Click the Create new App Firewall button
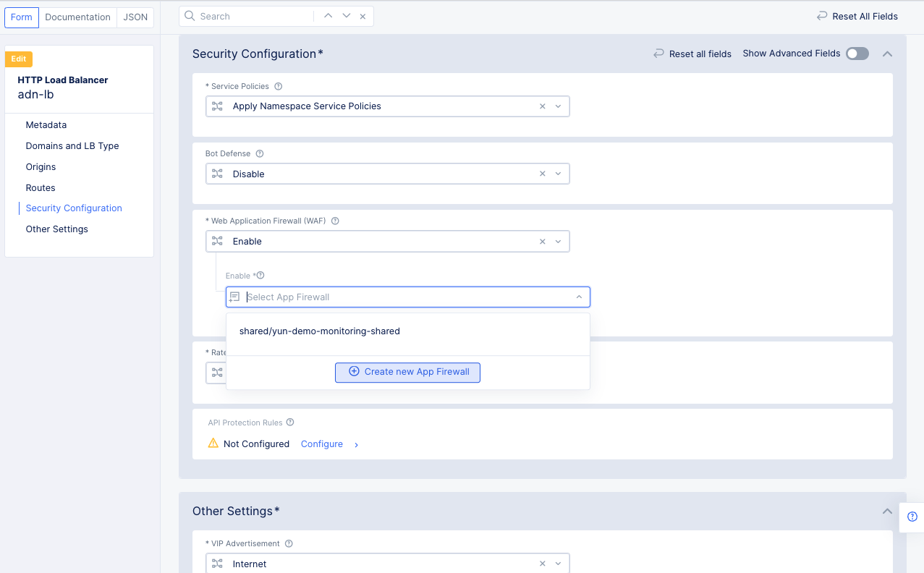 click(407, 372)
